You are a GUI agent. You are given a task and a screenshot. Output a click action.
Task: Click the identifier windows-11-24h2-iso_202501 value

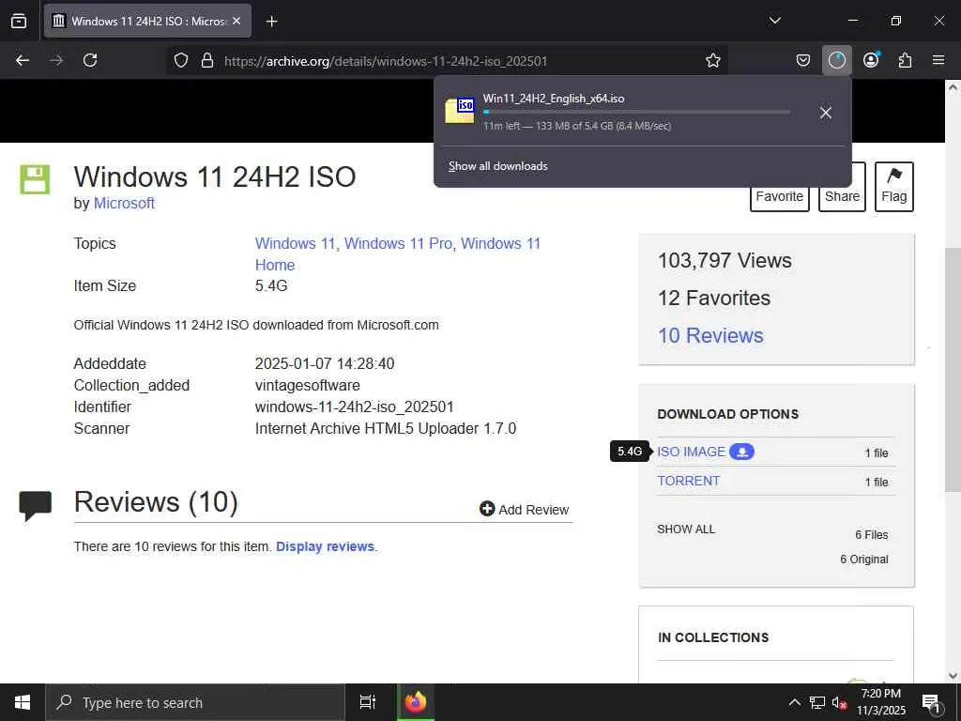pyautogui.click(x=354, y=407)
